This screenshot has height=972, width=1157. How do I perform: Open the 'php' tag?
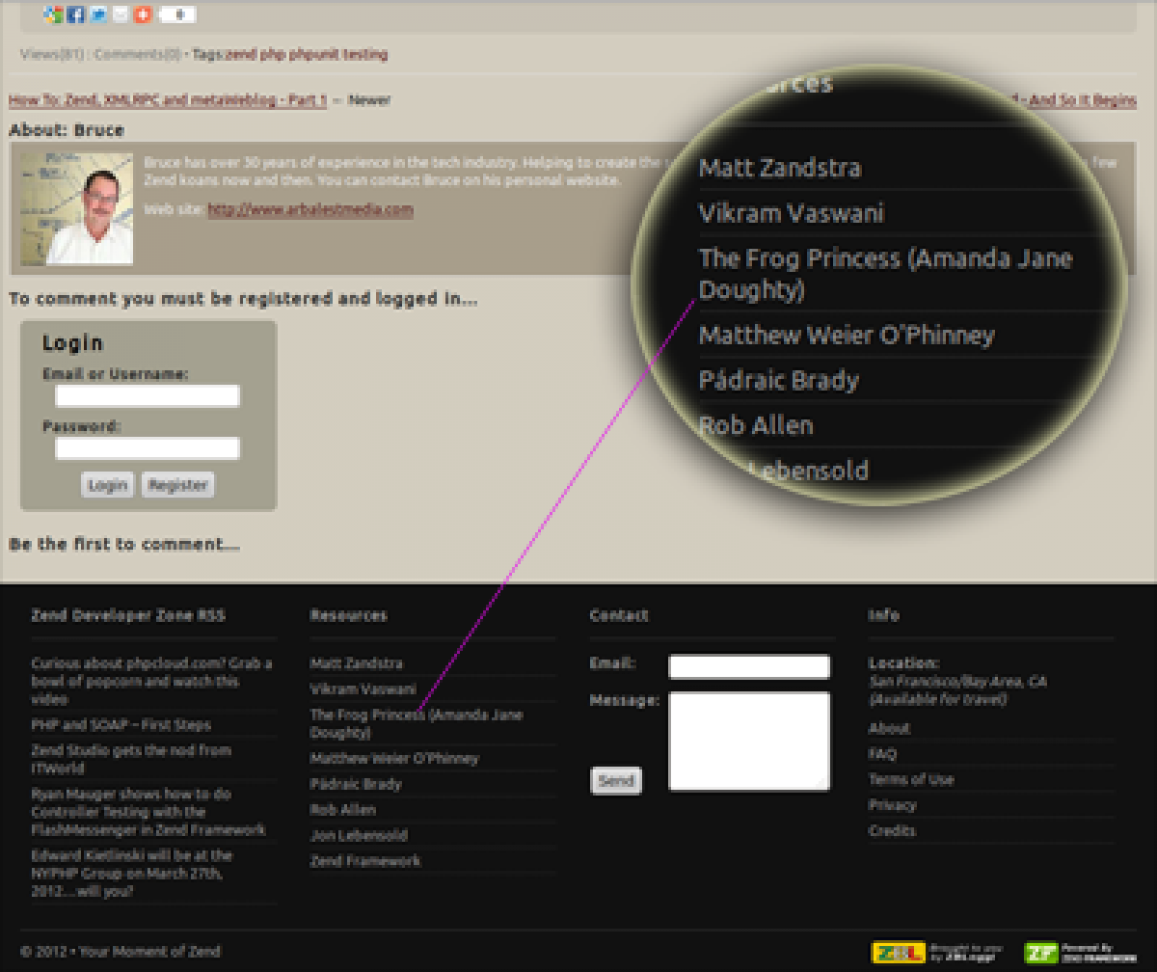point(274,54)
